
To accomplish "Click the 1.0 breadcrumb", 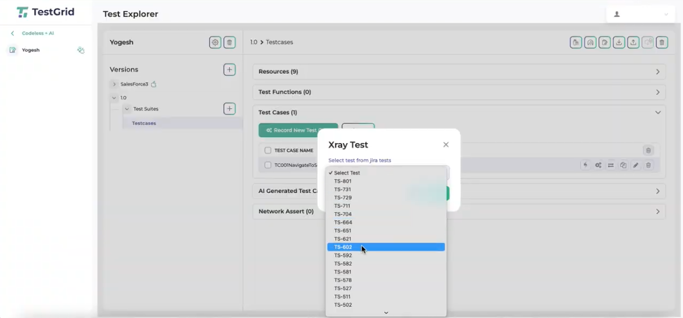I will click(x=253, y=42).
